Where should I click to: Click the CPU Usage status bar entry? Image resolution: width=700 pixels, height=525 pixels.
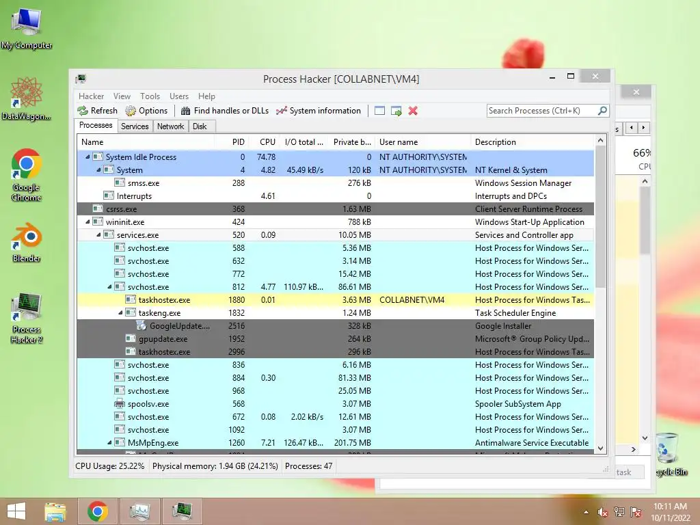click(110, 466)
